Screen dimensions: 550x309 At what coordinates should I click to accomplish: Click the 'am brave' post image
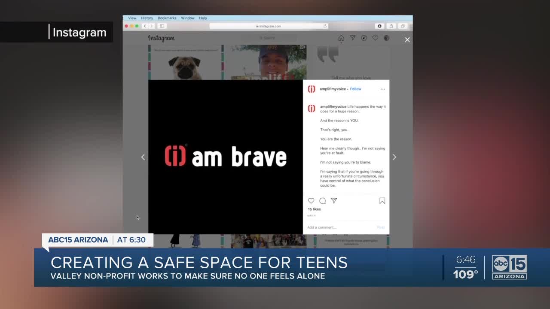point(226,157)
